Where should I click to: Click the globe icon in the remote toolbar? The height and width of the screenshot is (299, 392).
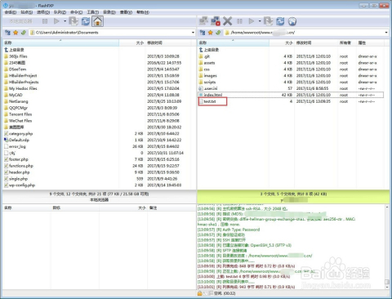coord(292,21)
